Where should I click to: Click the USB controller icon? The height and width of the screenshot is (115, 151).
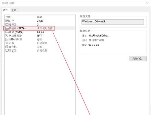point(7,39)
